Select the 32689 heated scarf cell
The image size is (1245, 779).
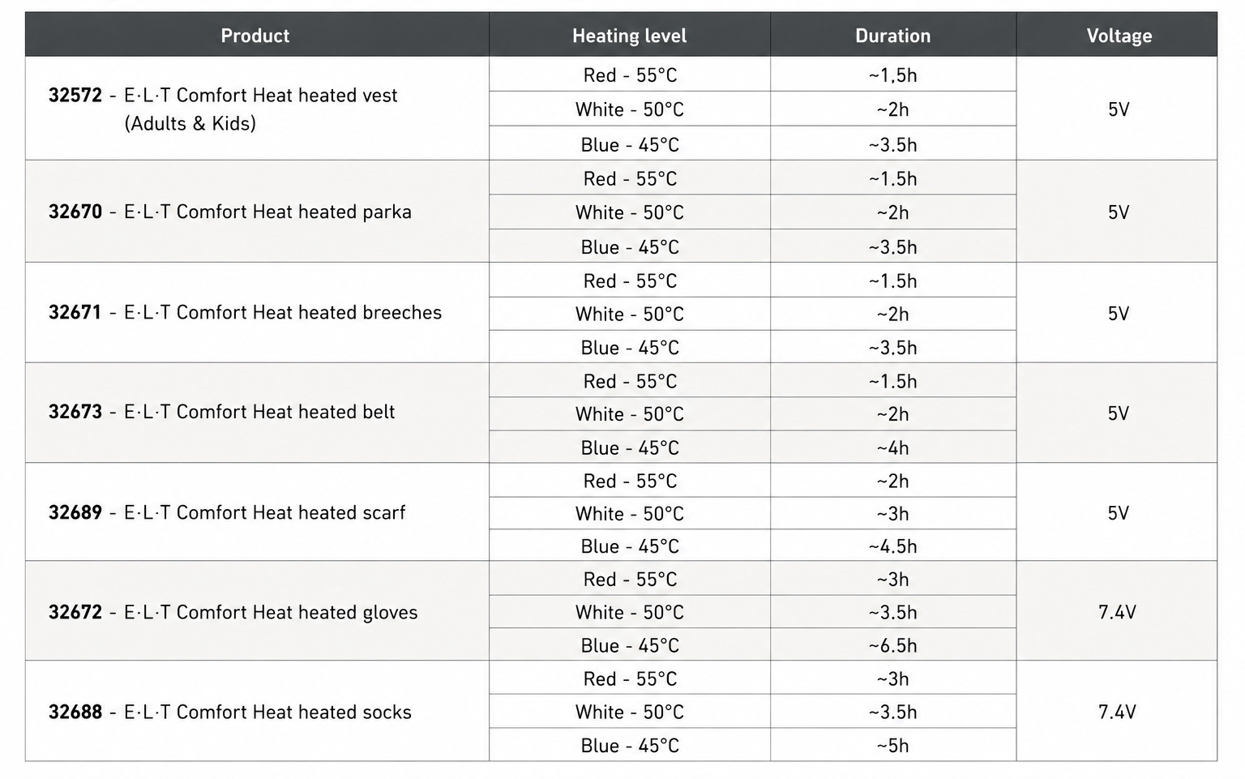256,512
